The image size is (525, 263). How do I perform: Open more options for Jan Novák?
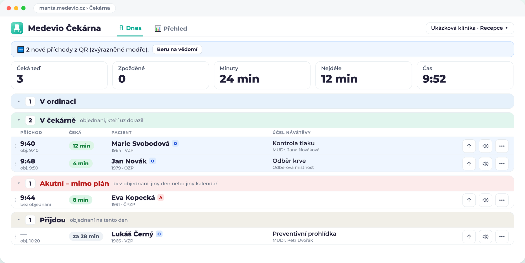[502, 164]
